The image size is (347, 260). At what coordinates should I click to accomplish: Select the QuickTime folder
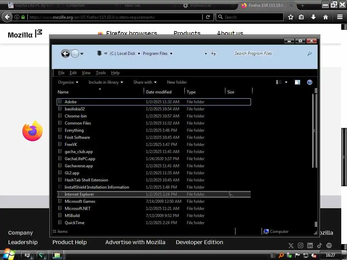point(154,223)
